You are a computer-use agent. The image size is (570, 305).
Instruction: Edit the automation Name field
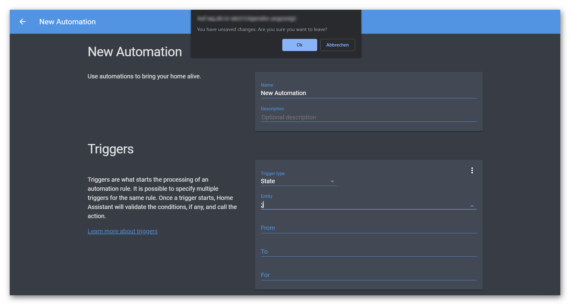(369, 93)
